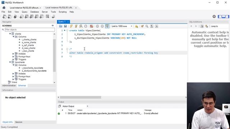
Task: Open the Server menu
Action: (x=45, y=12)
